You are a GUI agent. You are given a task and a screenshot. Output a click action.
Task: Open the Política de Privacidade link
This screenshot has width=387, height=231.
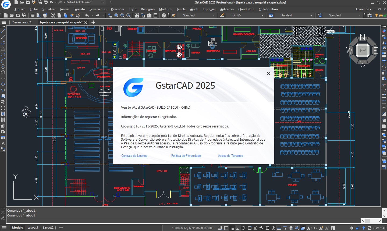[186, 156]
